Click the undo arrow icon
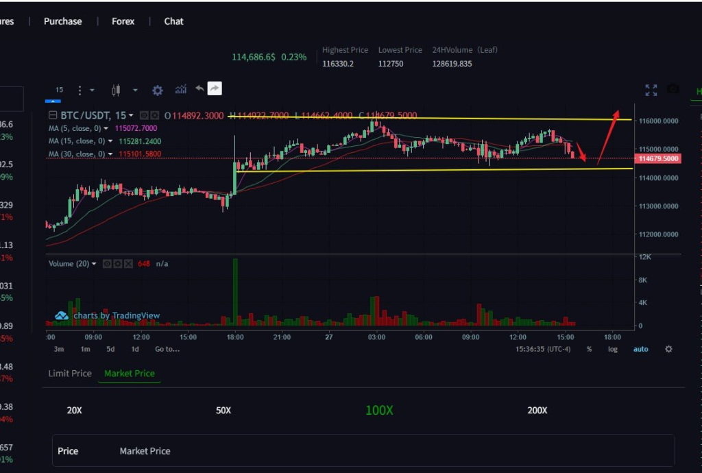Image resolution: width=702 pixels, height=473 pixels. click(x=199, y=89)
